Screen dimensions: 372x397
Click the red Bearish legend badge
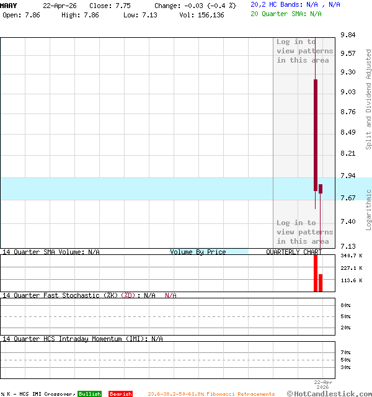click(120, 394)
